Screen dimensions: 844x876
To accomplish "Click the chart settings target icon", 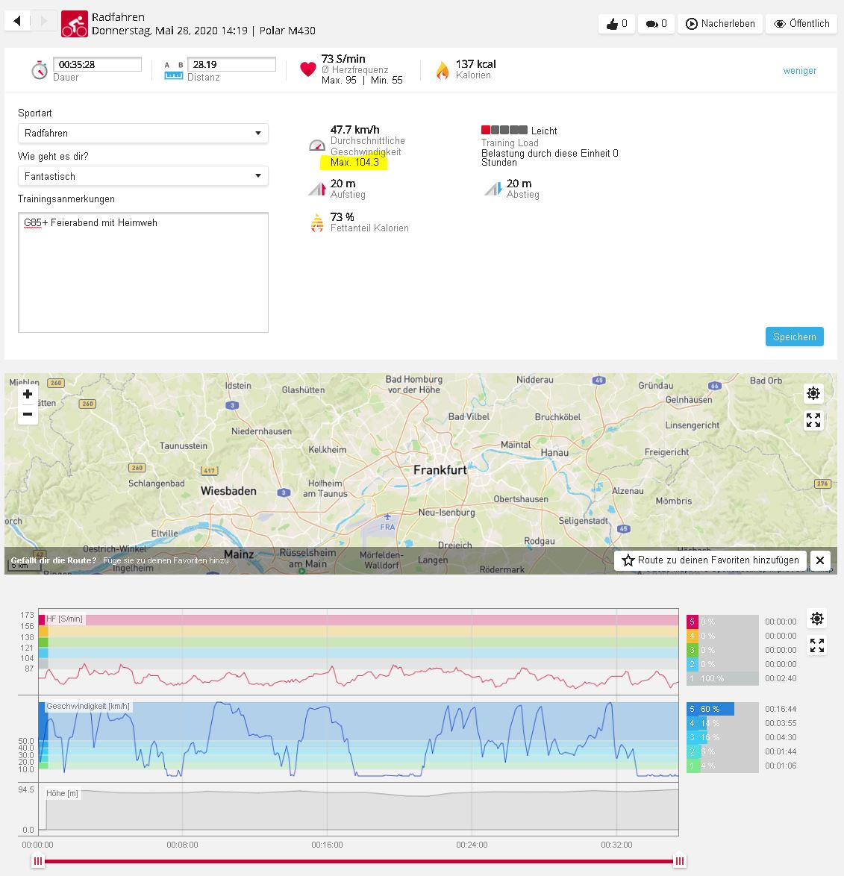I will click(x=817, y=619).
